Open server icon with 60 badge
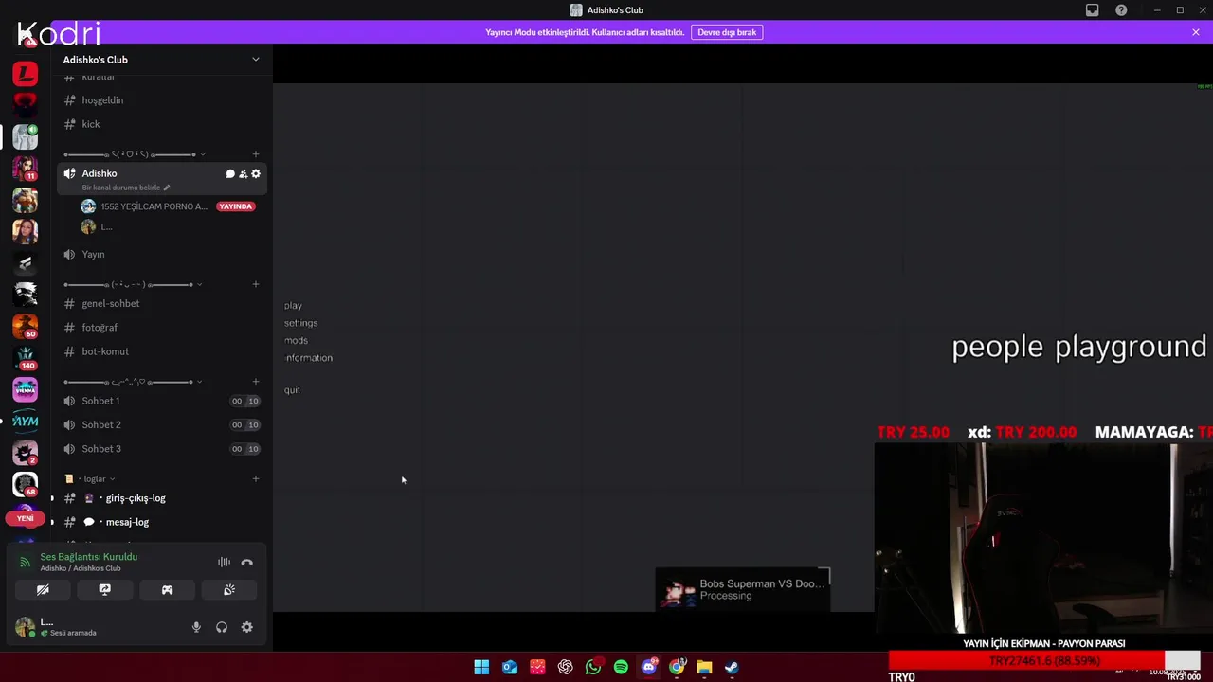This screenshot has width=1213, height=682. (26, 326)
